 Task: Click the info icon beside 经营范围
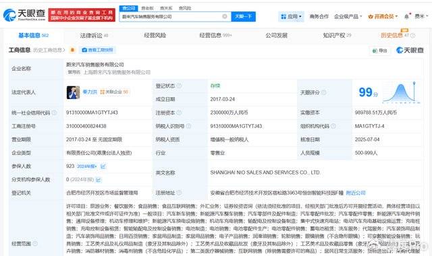click(x=35, y=244)
